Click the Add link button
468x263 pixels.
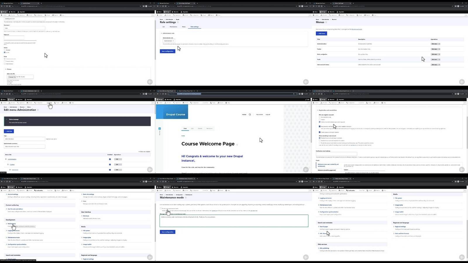tap(9, 131)
